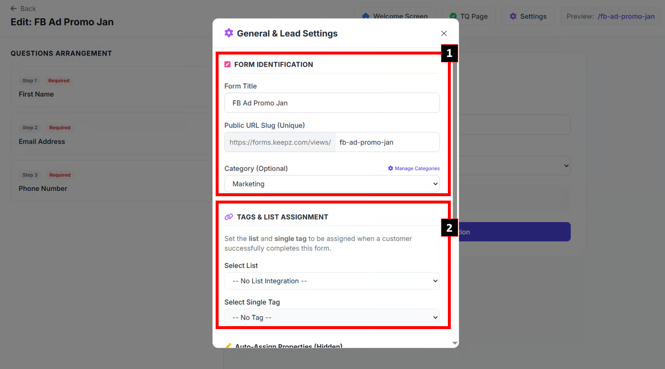Click the dialog scrollbar down arrow
The width and height of the screenshot is (665, 369).
click(455, 343)
